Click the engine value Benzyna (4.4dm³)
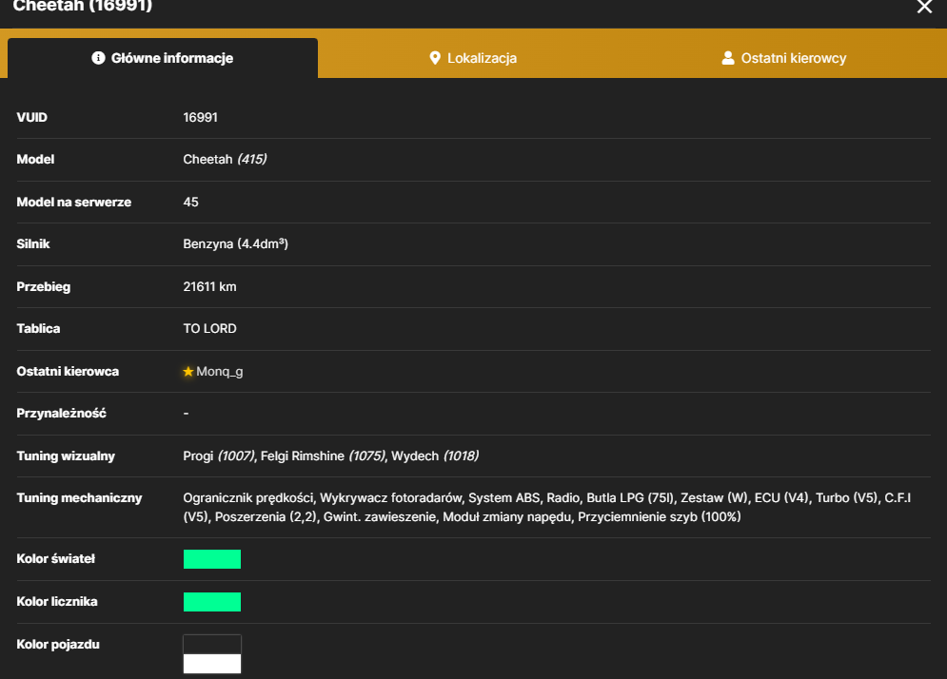 pyautogui.click(x=235, y=243)
